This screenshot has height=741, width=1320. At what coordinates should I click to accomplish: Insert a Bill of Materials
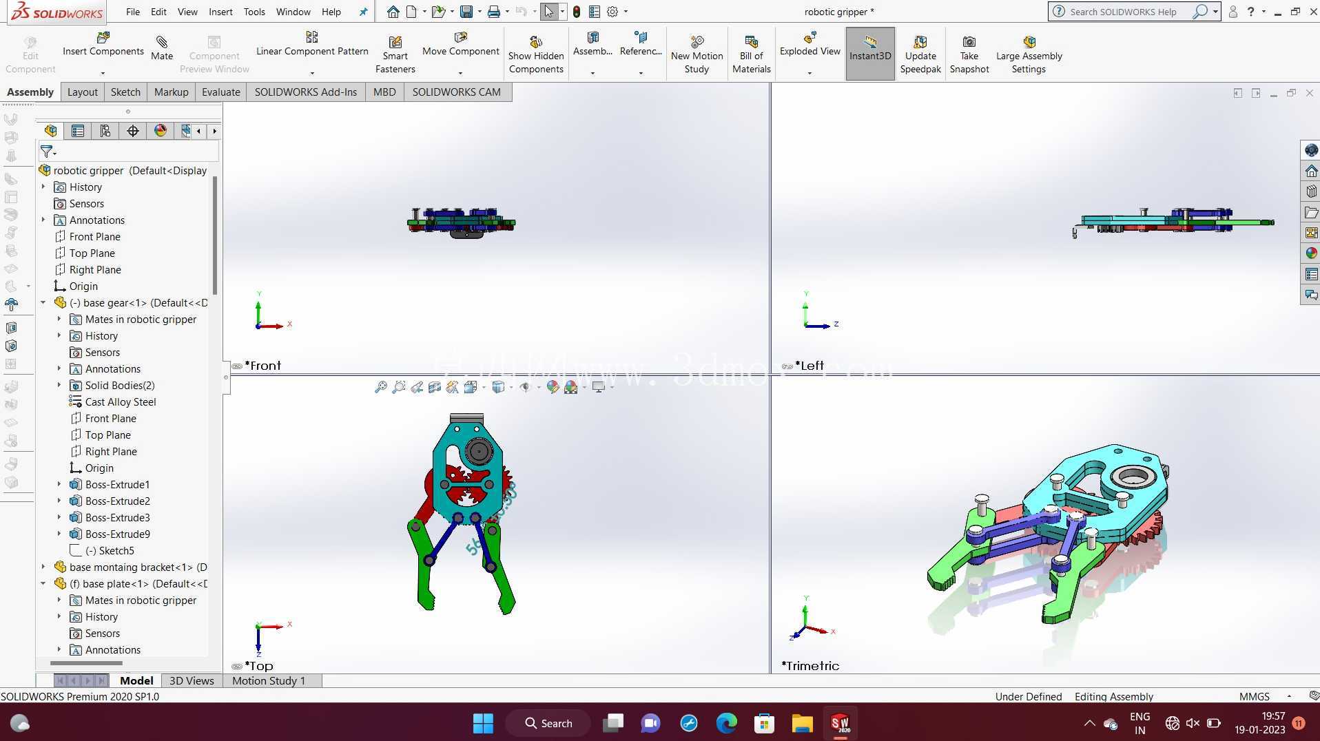point(751,55)
